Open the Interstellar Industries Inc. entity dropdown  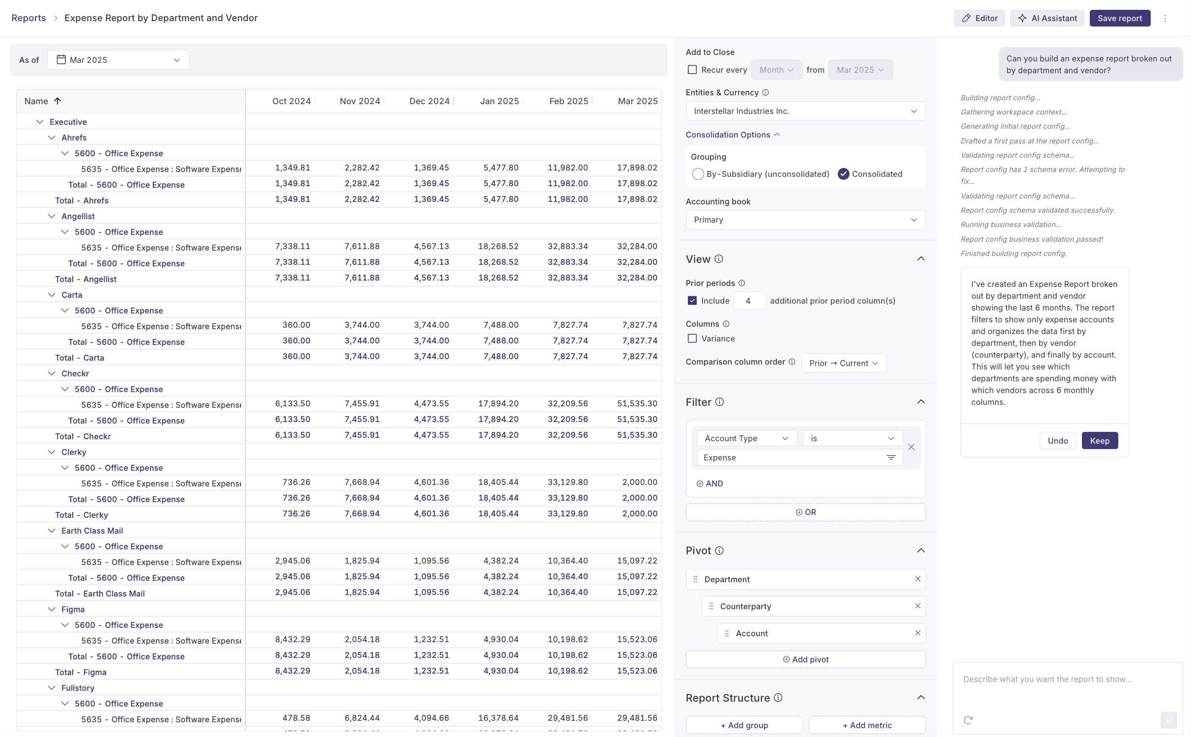click(x=805, y=111)
